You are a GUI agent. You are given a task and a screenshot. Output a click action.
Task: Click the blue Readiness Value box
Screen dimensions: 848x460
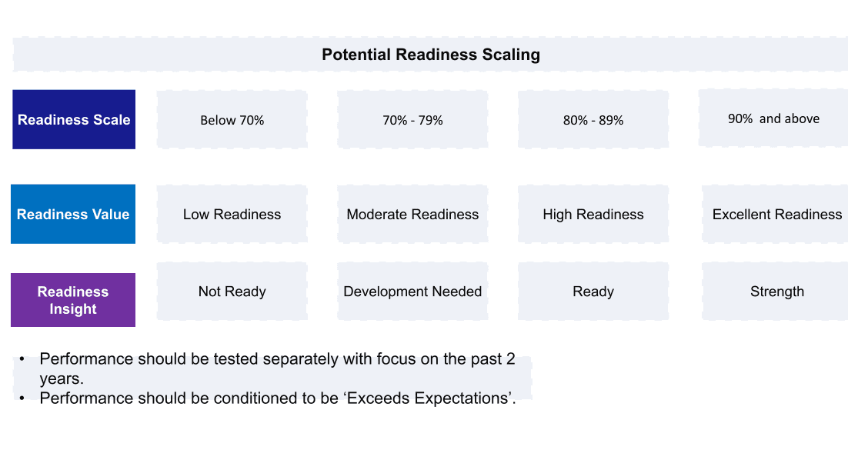[73, 214]
